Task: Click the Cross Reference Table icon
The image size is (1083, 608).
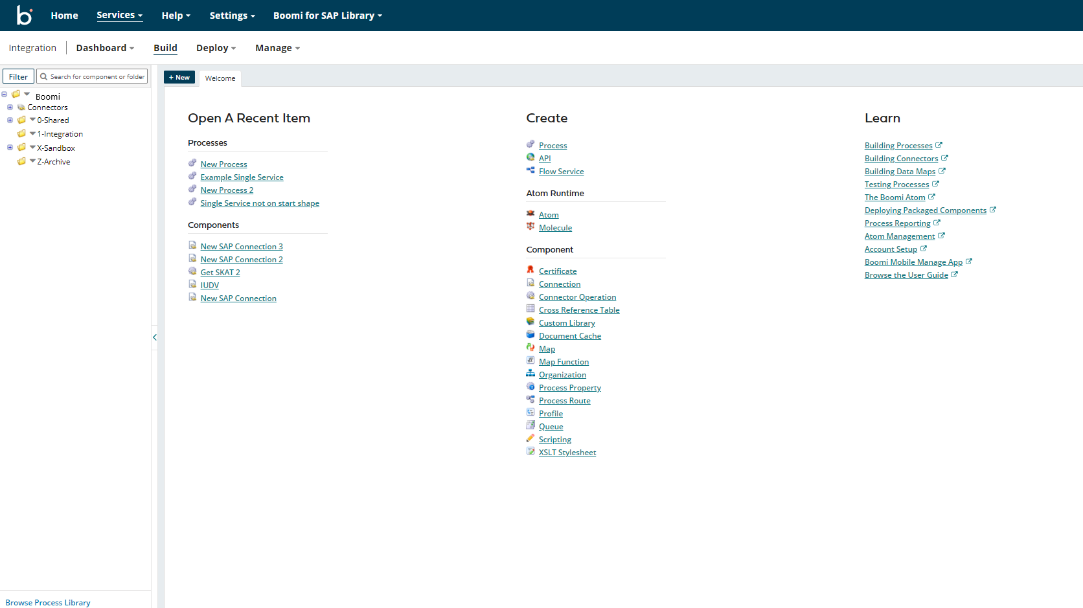Action: click(530, 309)
